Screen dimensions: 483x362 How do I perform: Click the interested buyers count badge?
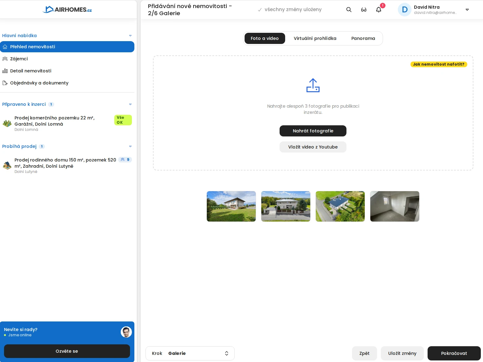tap(125, 160)
